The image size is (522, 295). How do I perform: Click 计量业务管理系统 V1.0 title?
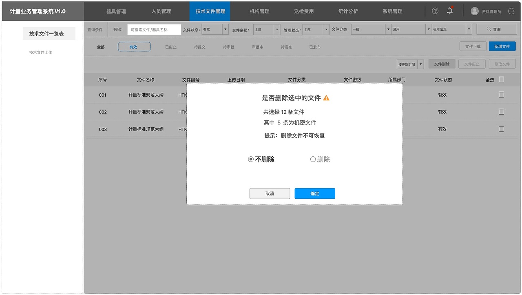(38, 11)
